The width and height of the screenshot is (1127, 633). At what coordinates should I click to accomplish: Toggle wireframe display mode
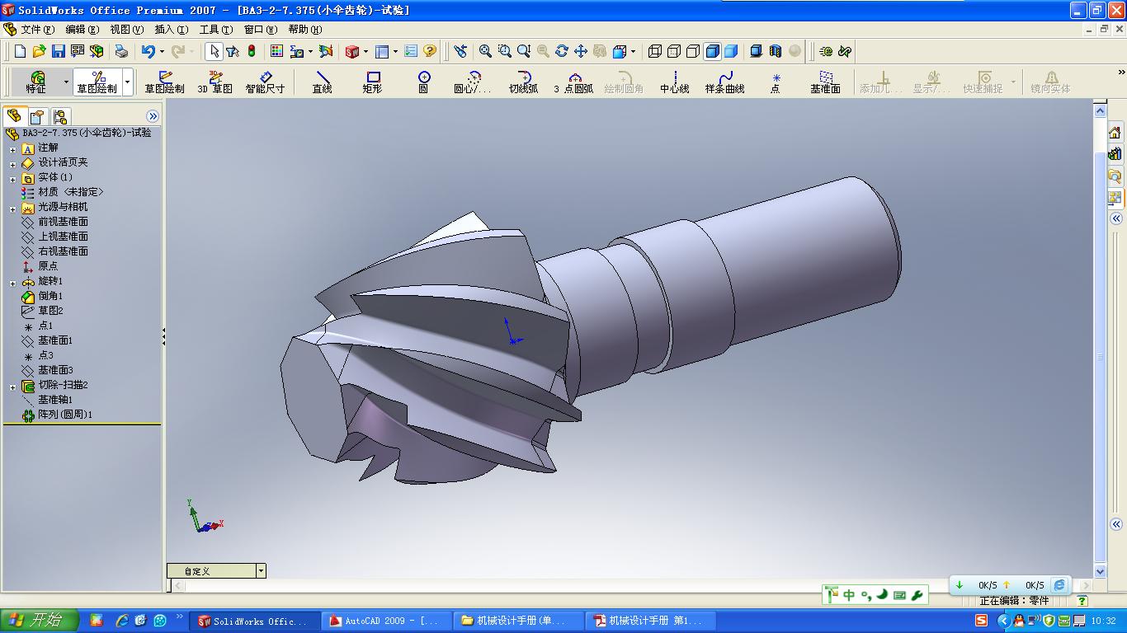click(x=655, y=51)
